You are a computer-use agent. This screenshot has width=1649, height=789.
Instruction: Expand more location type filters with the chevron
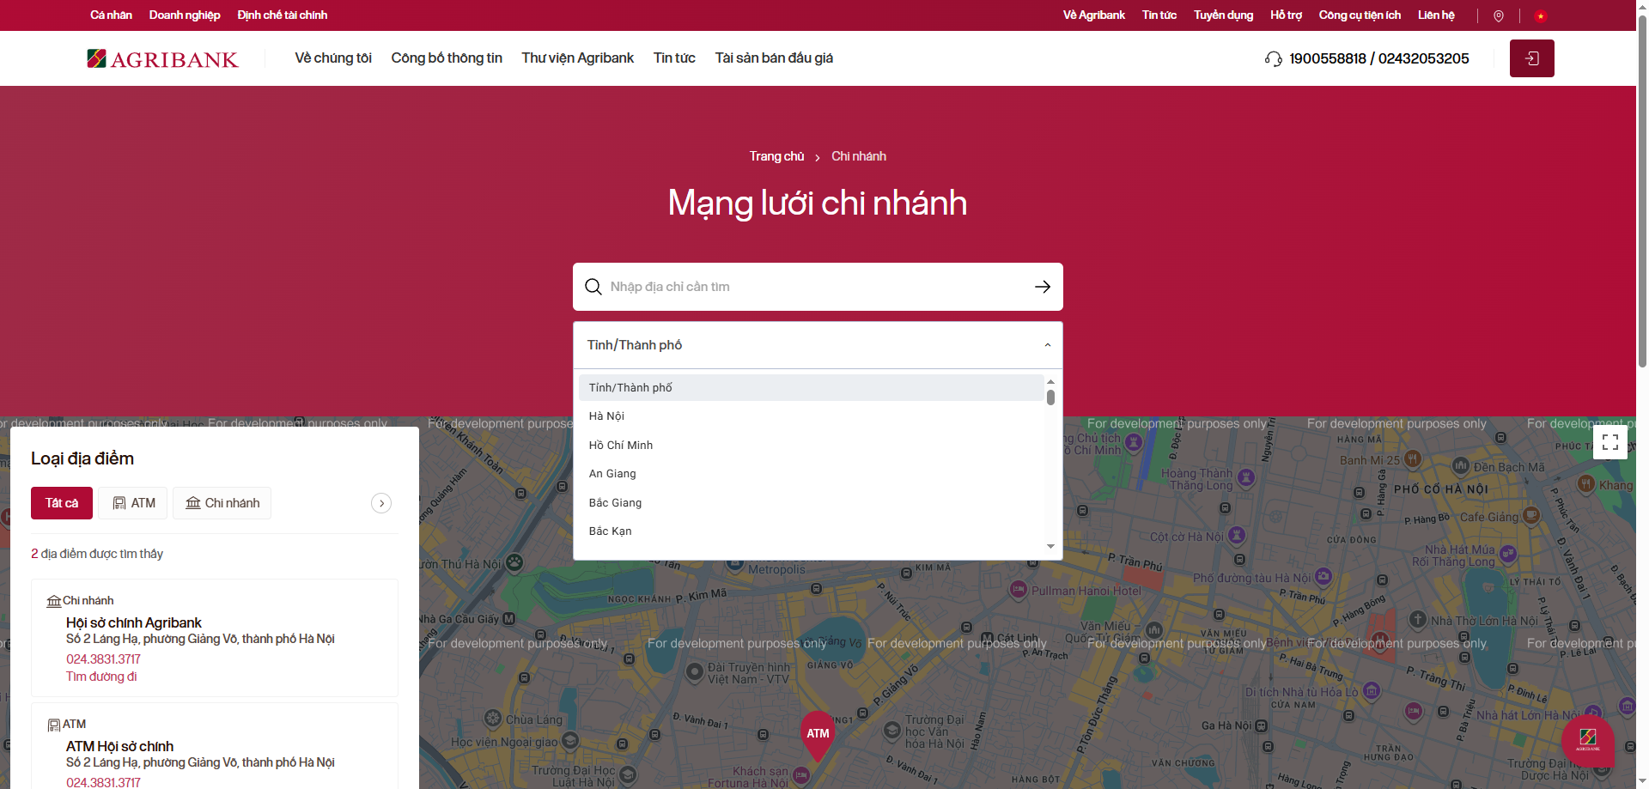(381, 503)
